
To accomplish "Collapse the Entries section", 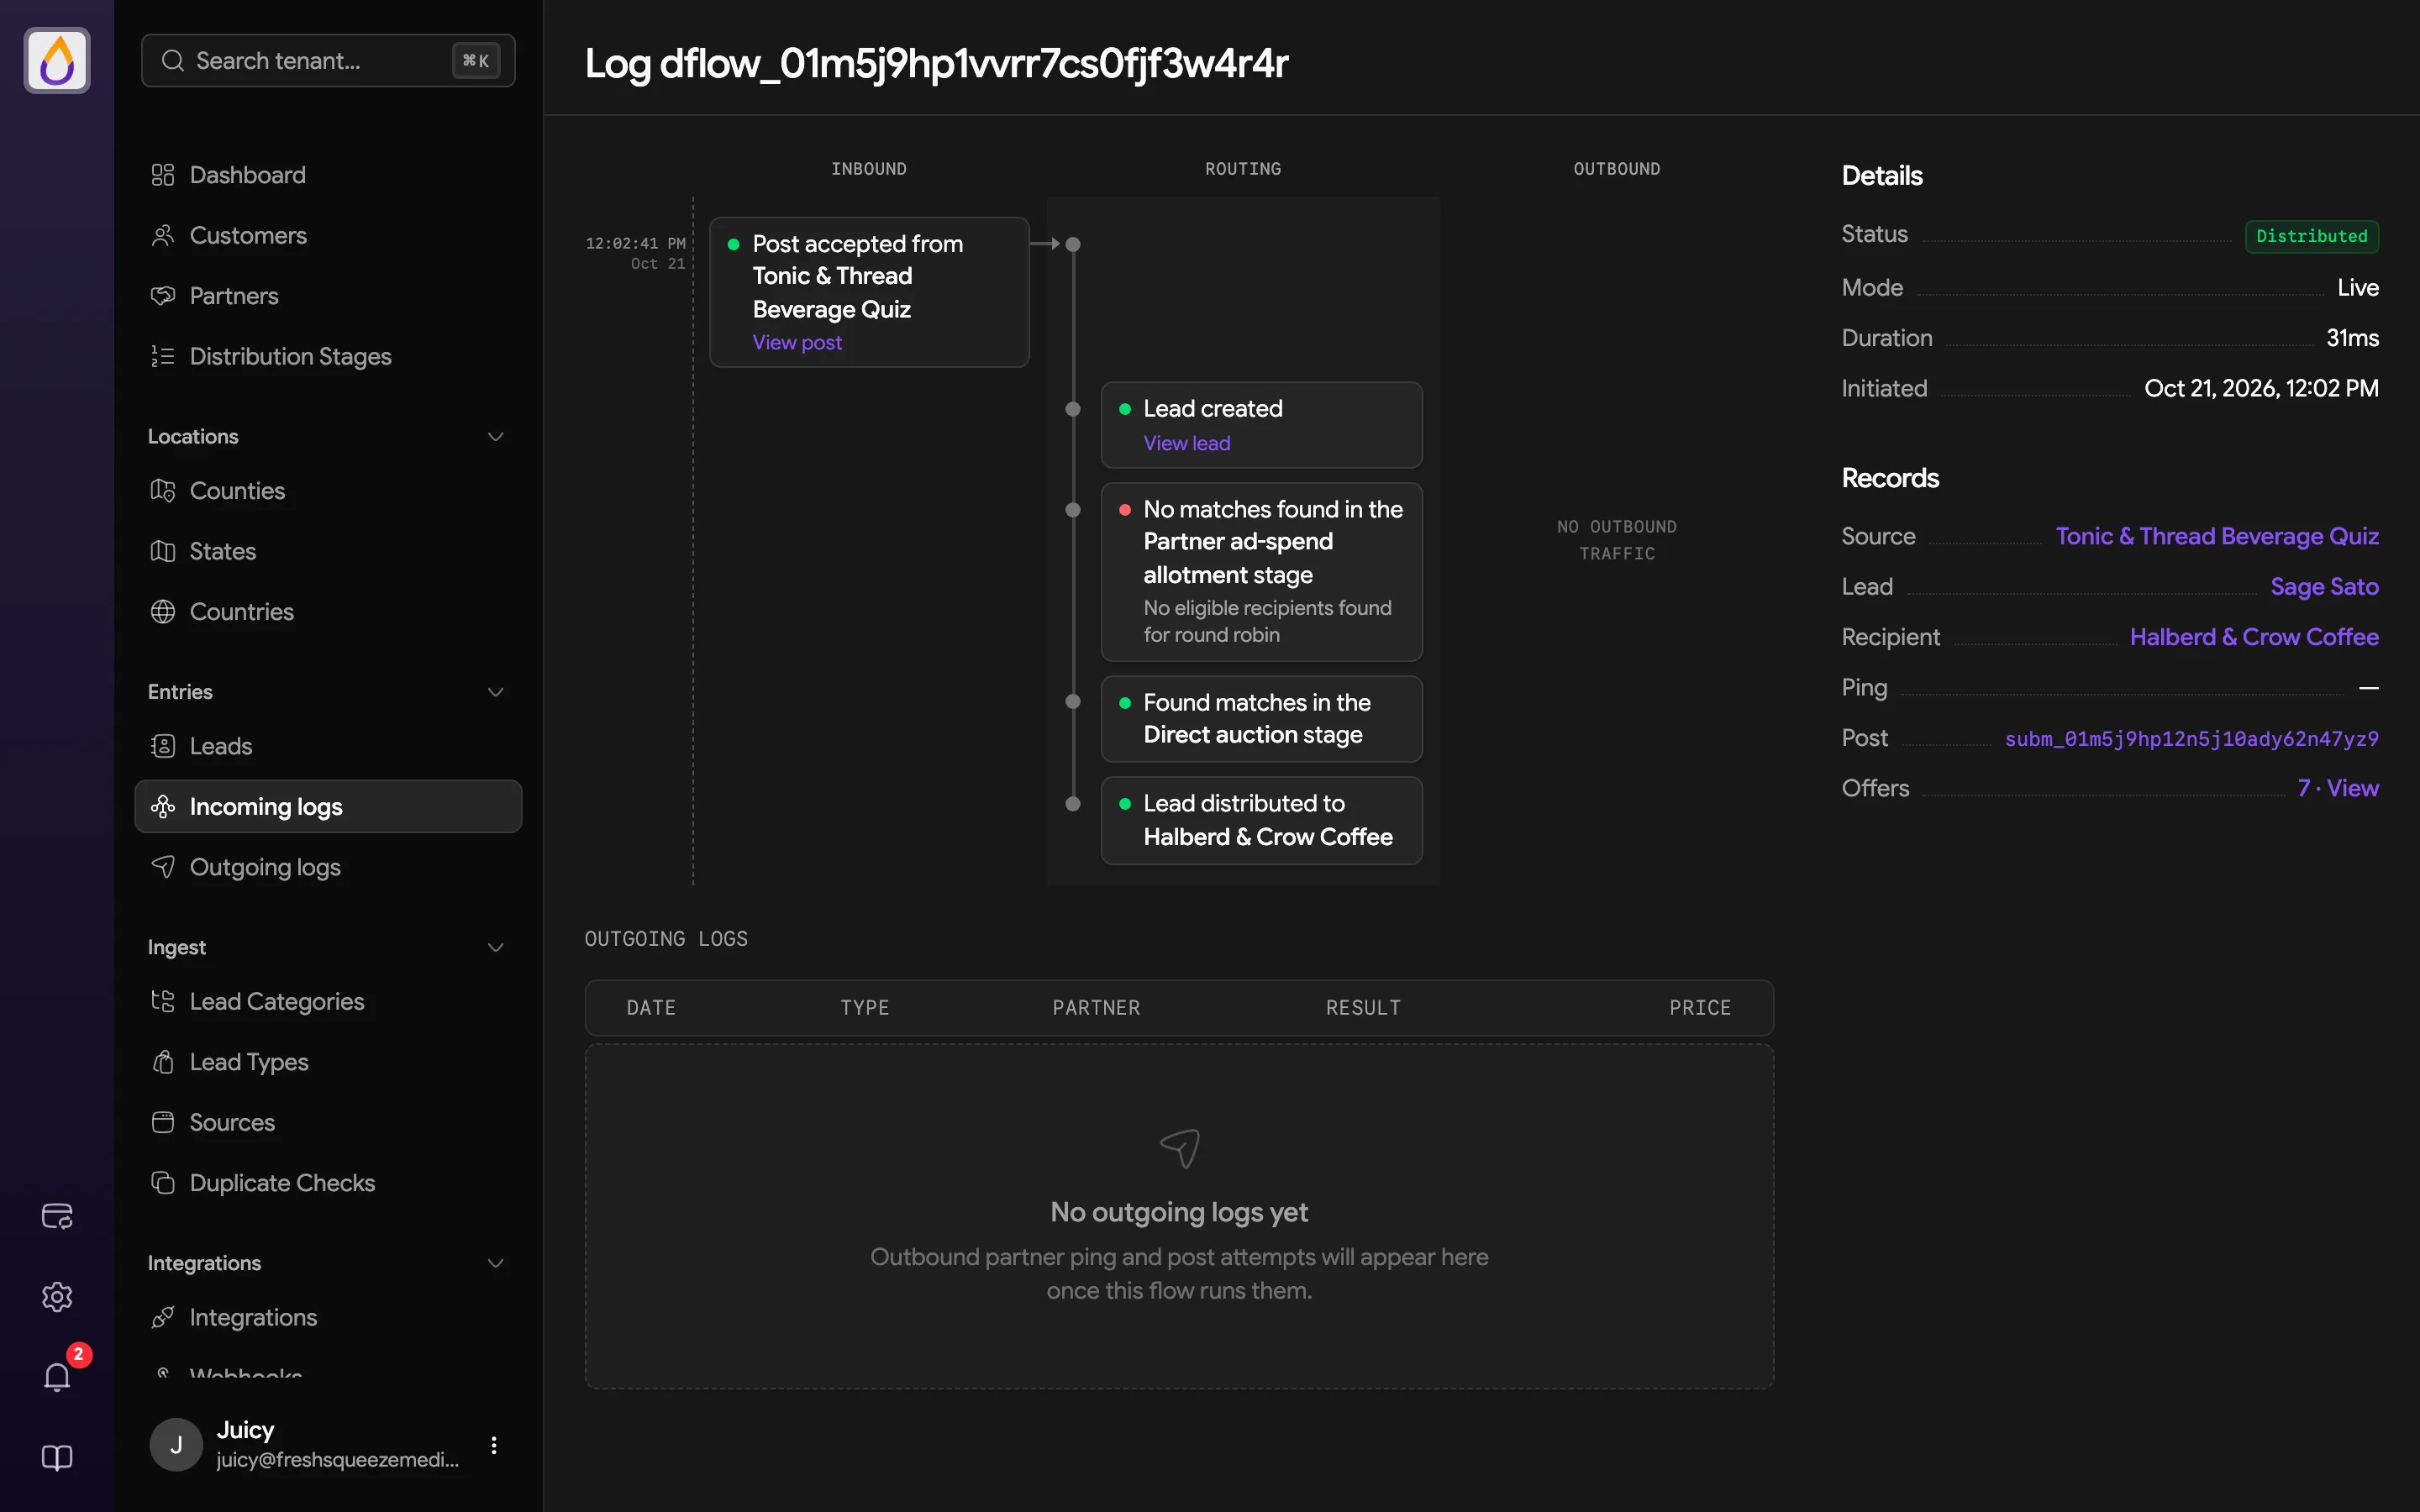I will (x=495, y=692).
